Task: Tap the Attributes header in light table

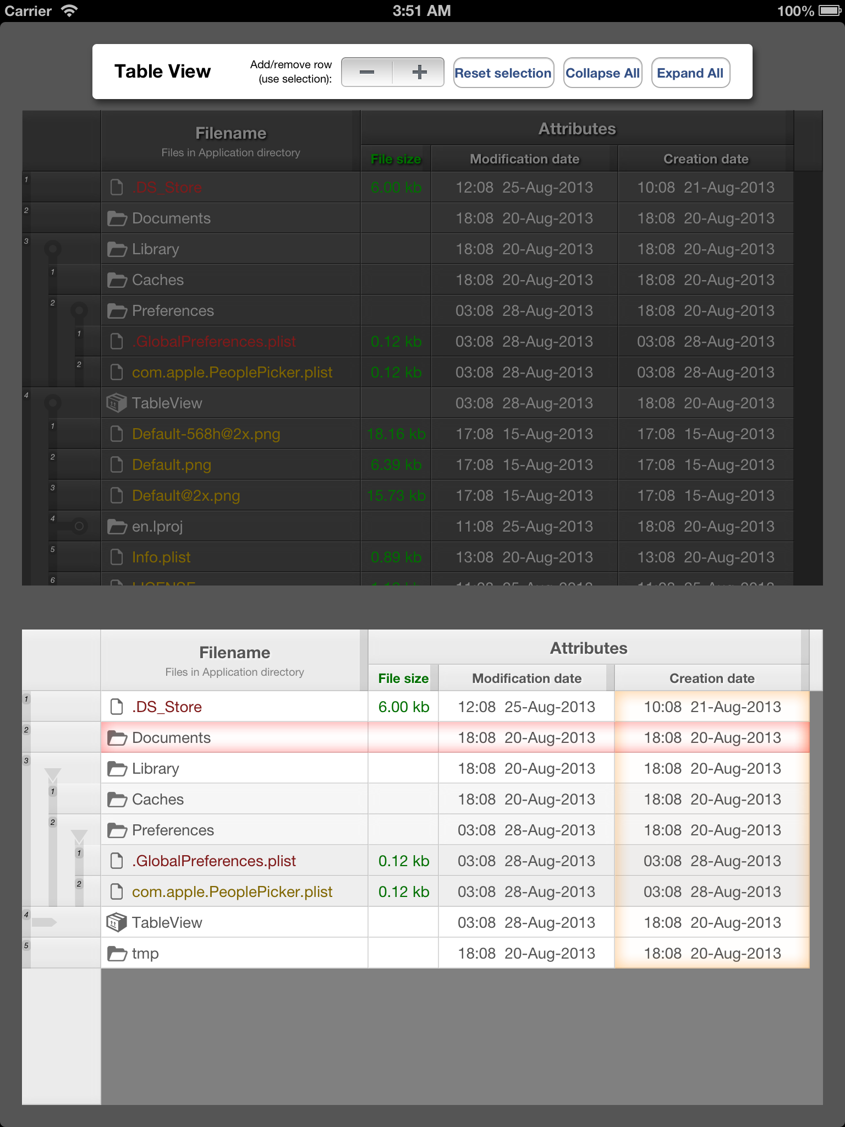Action: tap(589, 648)
